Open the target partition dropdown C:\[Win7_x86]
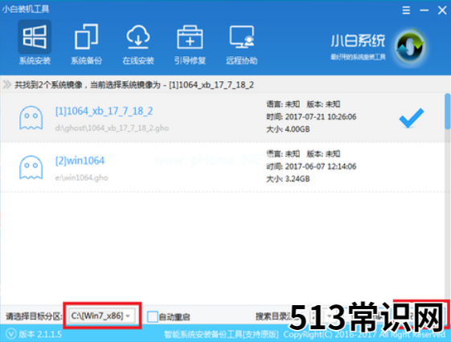Viewport: 451px width, 342px height. 101,316
